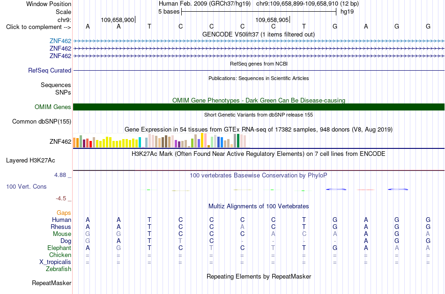Click the OMIM Genes track label
This screenshot has width=445, height=294.
tap(52, 107)
